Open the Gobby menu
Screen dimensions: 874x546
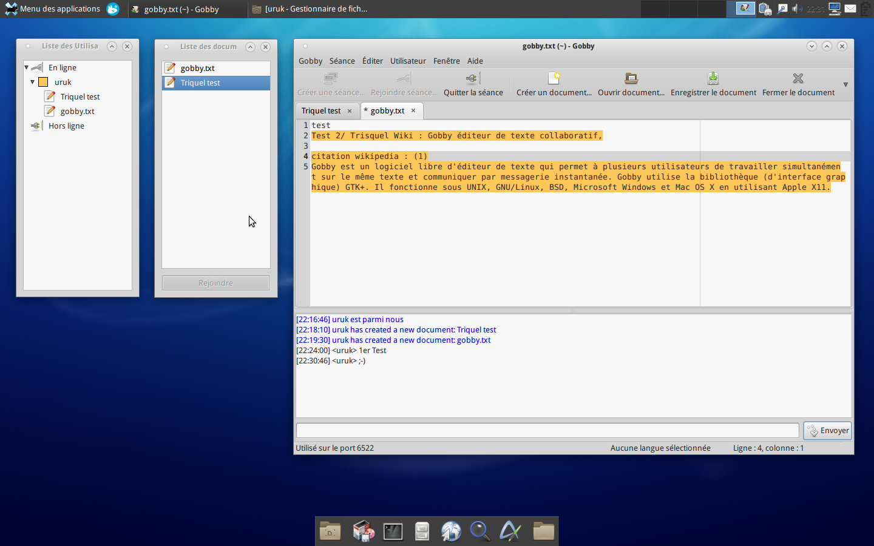point(310,61)
